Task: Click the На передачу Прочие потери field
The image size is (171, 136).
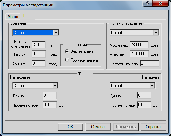Action: coord(50,105)
